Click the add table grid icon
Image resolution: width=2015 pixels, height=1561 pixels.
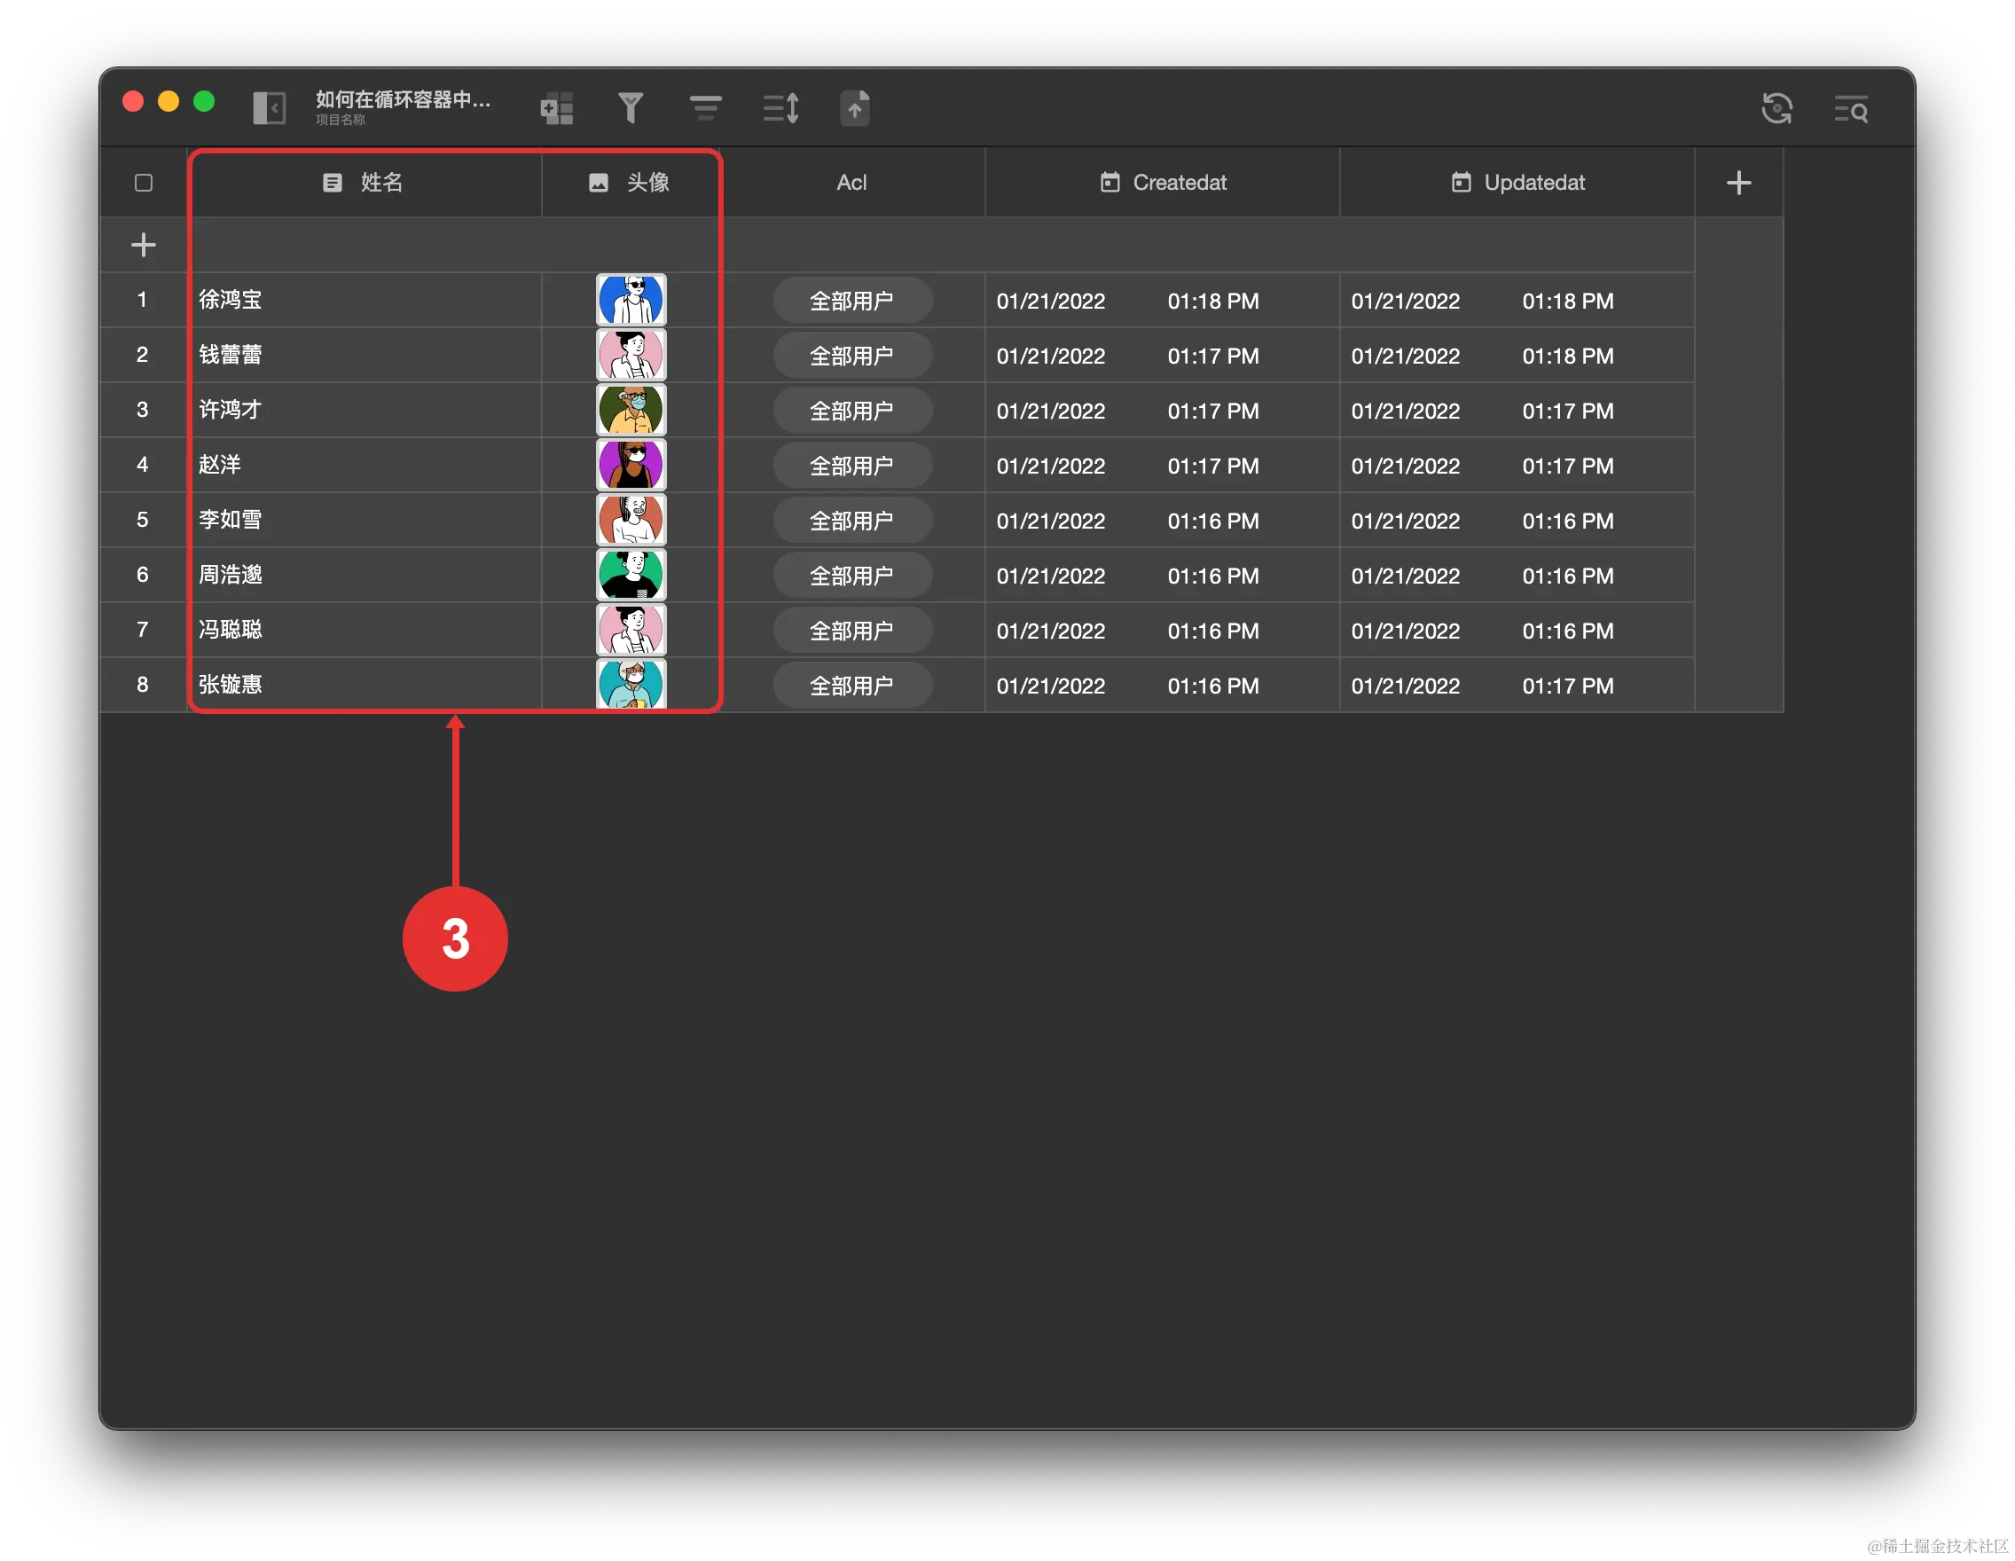coord(556,108)
